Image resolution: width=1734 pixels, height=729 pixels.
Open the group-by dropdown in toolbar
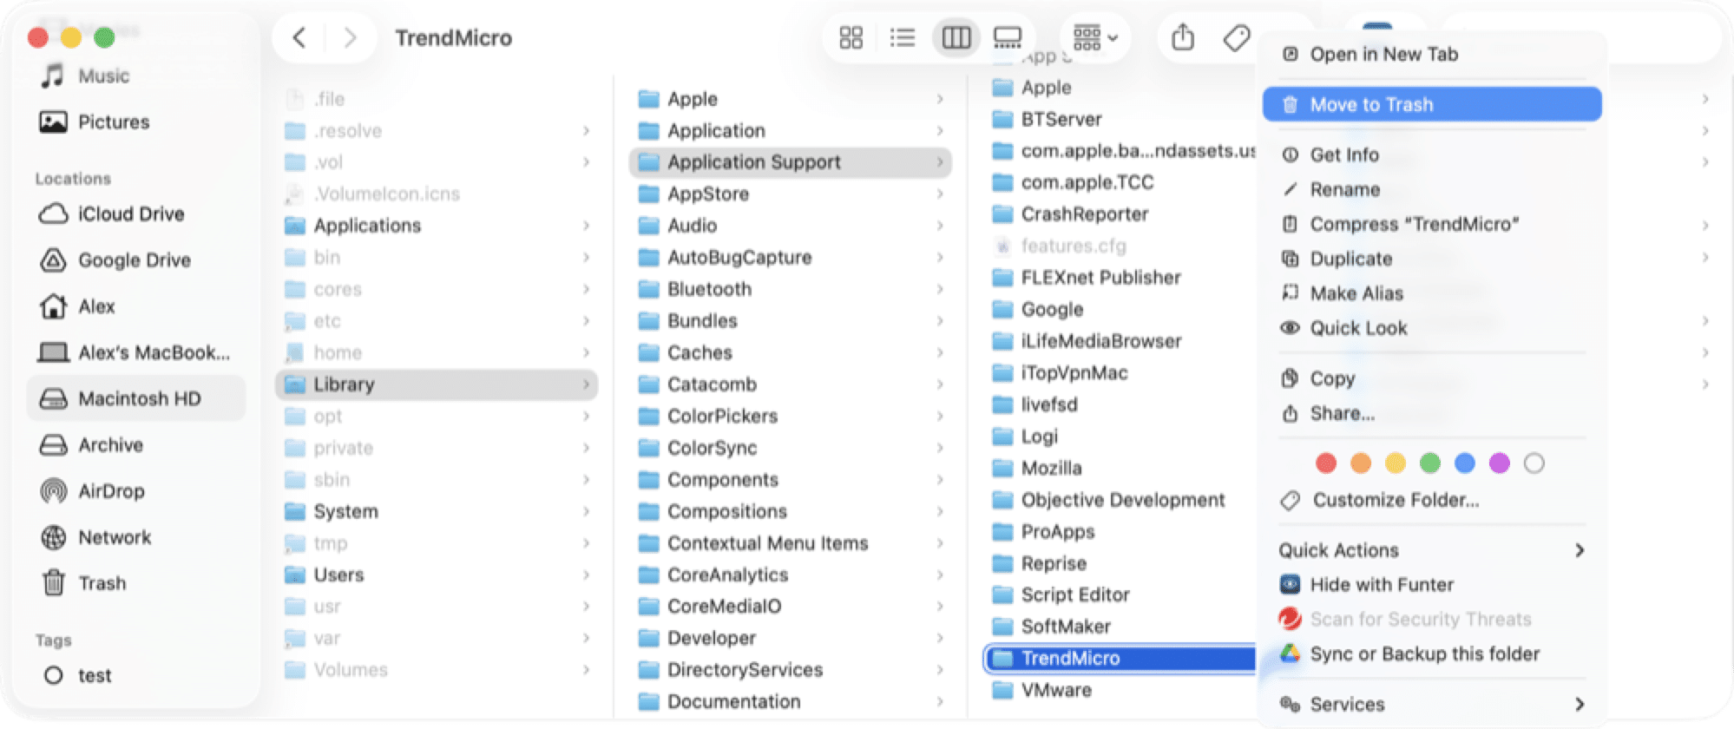(1095, 38)
